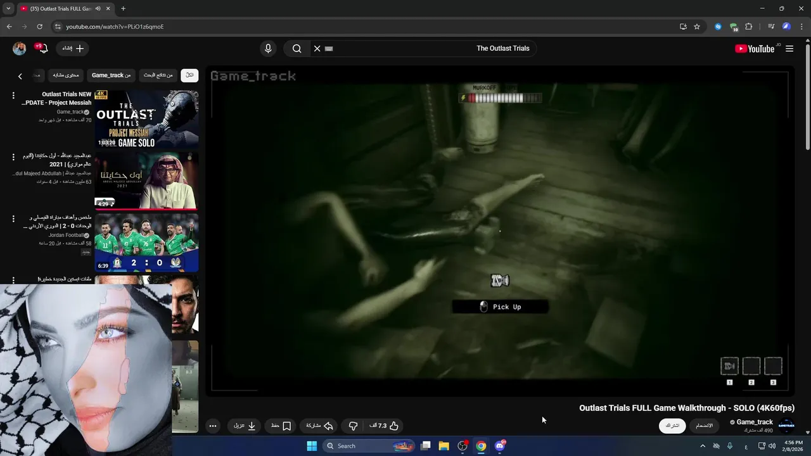
Task: Open the Project Messiah video thumbnail
Action: click(146, 119)
